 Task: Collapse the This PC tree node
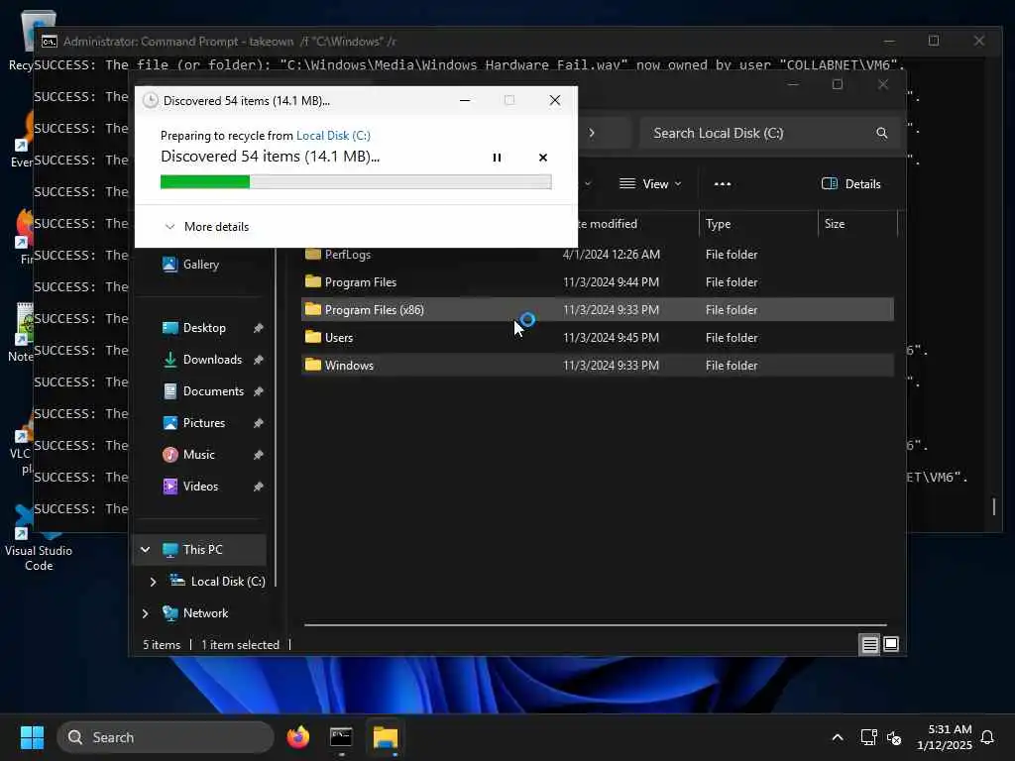(x=145, y=549)
